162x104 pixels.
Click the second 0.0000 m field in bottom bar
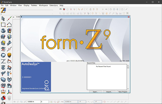(x=71, y=102)
